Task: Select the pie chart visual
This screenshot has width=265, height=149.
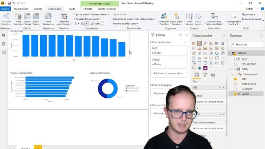Action: click(x=211, y=53)
